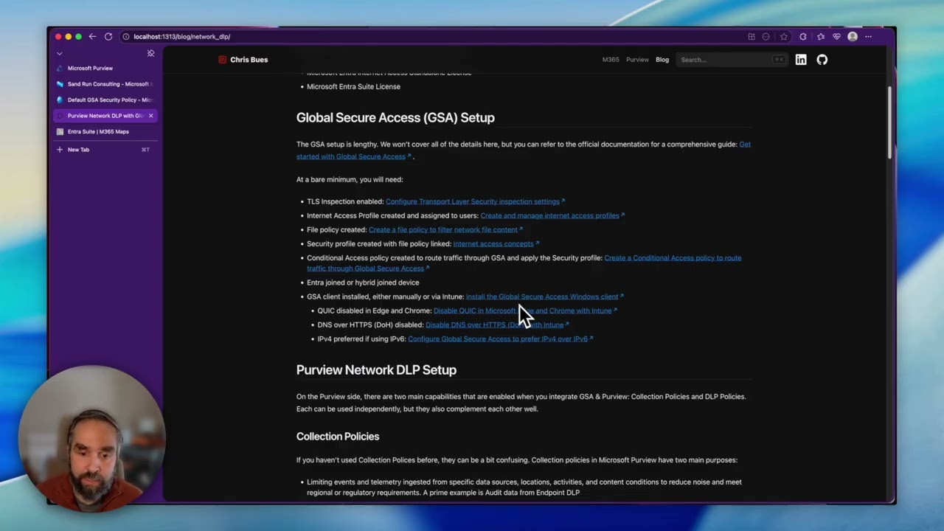Click the 'Purview Network DLP Setup' heading
944x531 pixels.
pos(376,369)
